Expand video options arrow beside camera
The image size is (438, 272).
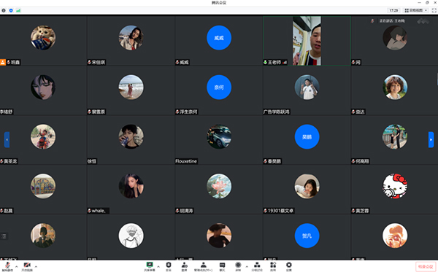[36, 267]
